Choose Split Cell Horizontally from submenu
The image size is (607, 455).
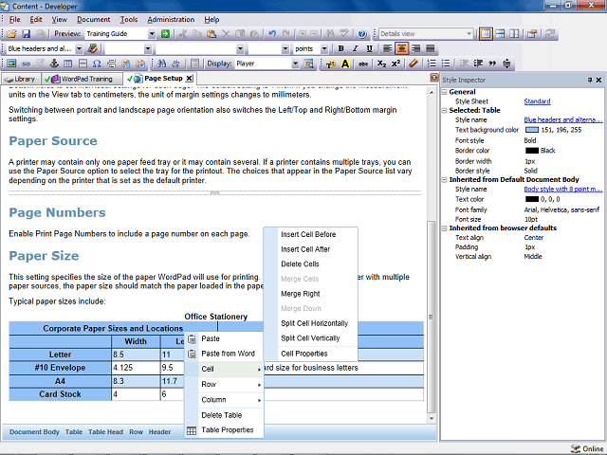point(314,323)
